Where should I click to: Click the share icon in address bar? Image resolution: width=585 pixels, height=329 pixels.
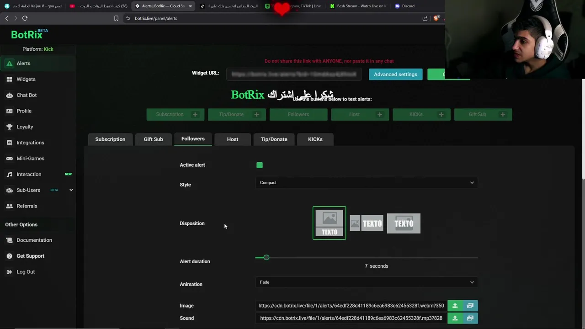(425, 18)
